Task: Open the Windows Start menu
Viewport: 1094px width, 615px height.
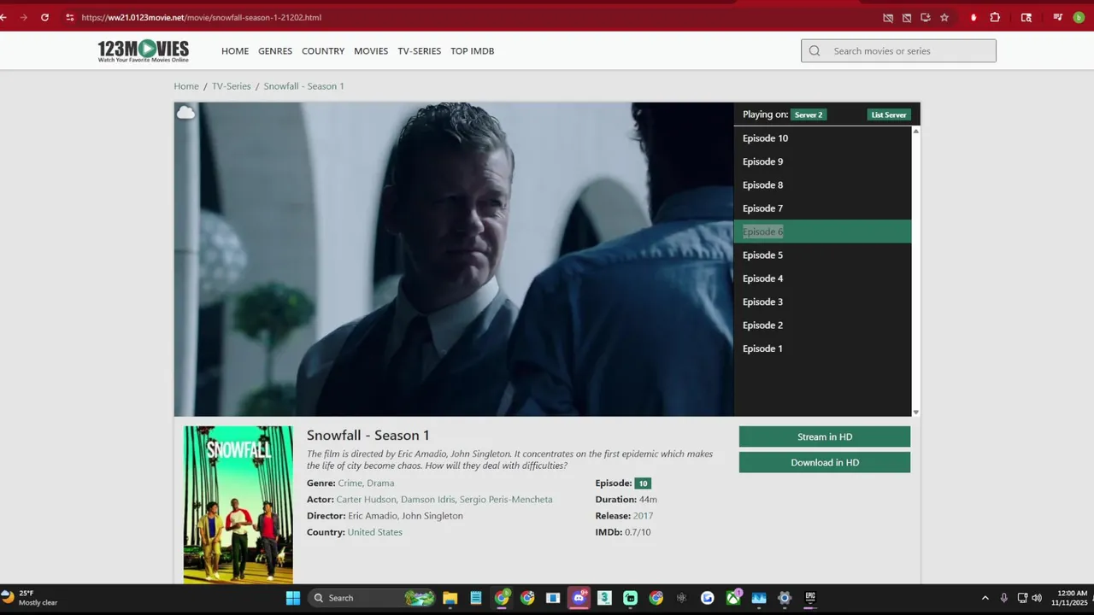Action: click(293, 598)
